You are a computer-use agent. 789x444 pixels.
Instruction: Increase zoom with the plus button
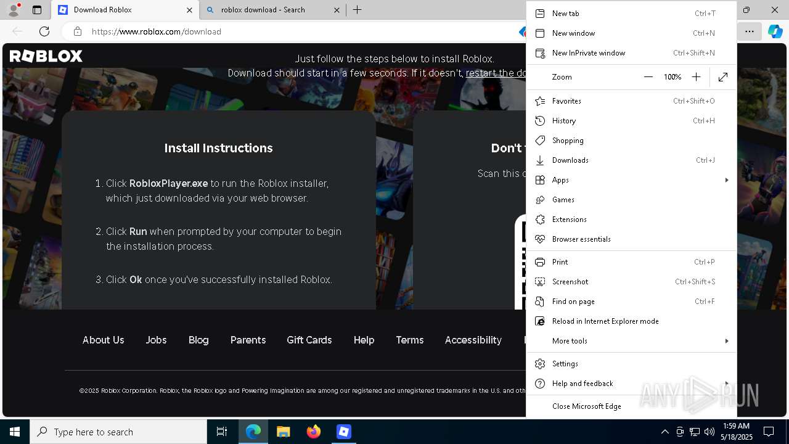click(x=696, y=77)
